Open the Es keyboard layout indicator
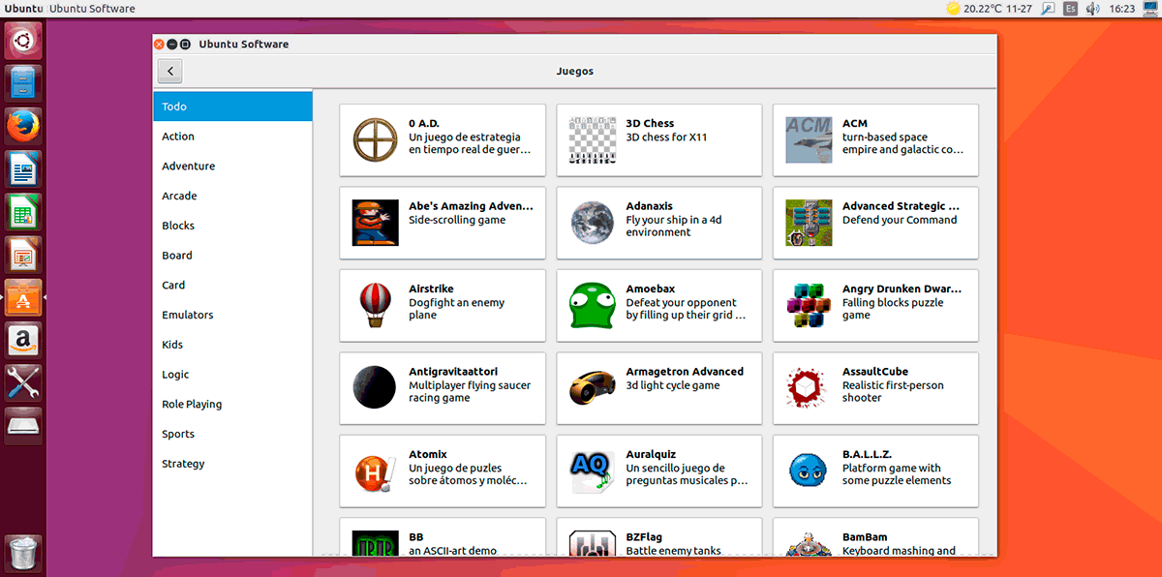The image size is (1162, 577). pos(1070,9)
